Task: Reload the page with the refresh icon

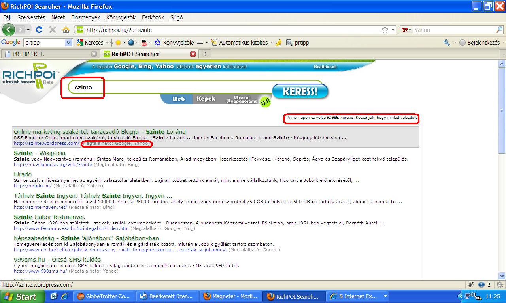Action: point(39,30)
